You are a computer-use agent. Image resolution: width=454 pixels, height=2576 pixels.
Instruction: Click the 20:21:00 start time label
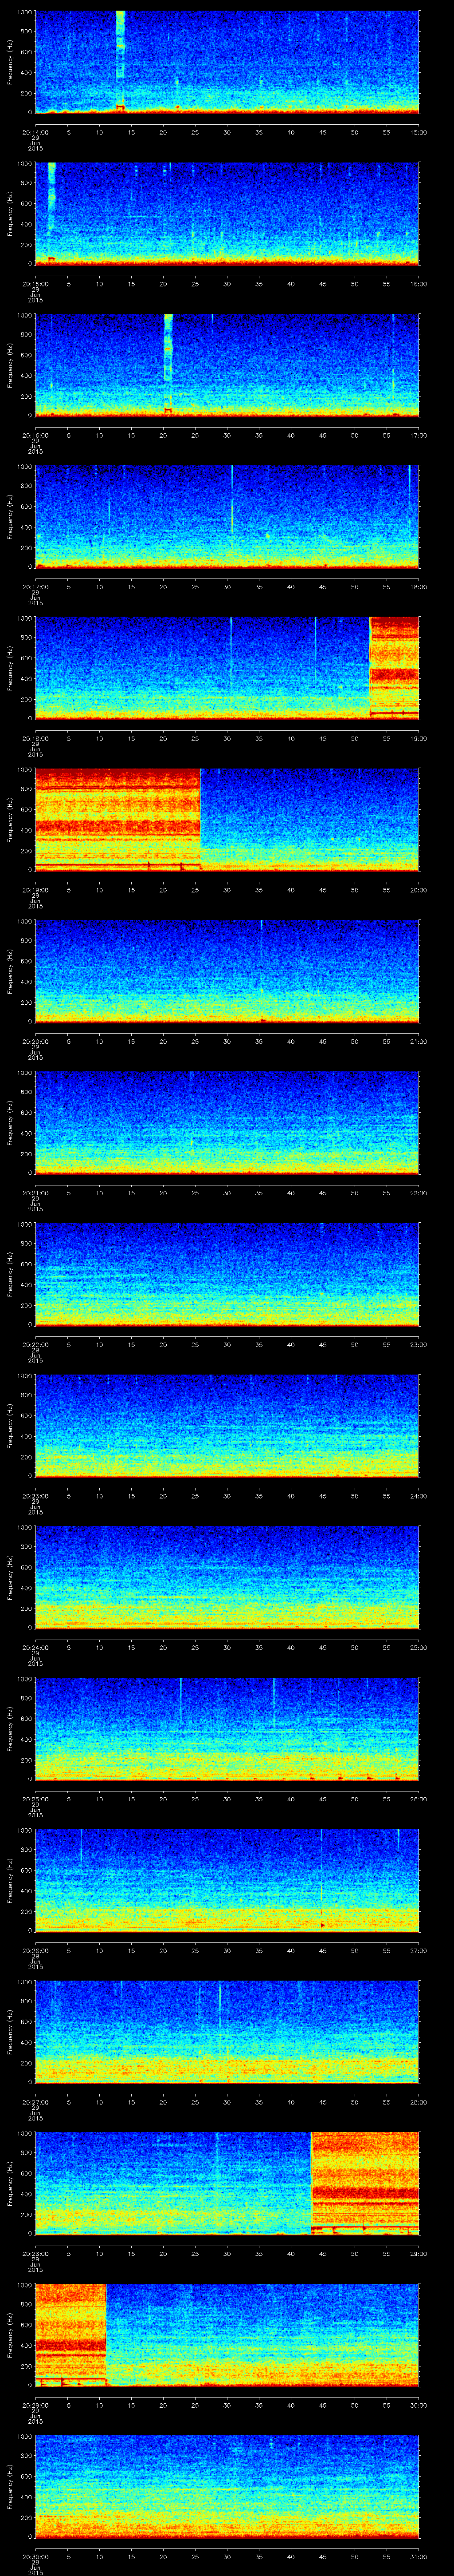point(35,1193)
